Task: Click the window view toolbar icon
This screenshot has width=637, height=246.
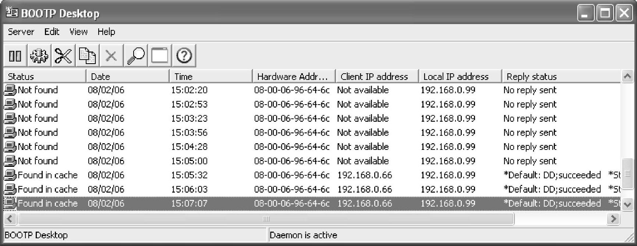Action: point(160,56)
